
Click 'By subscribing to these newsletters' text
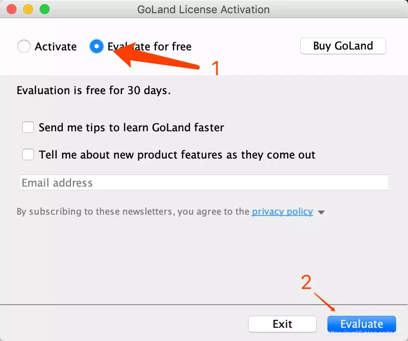coord(95,211)
